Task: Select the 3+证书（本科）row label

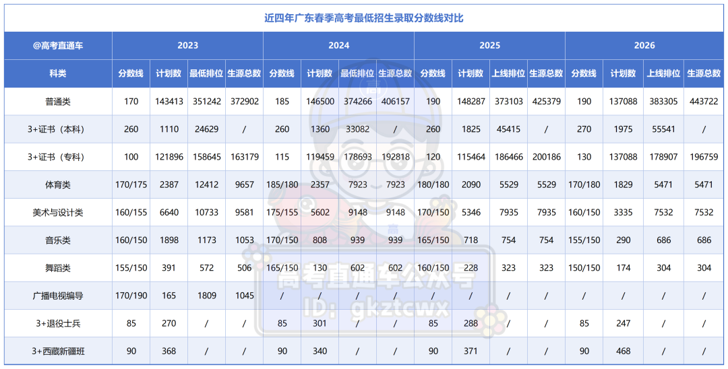Action: [58, 129]
